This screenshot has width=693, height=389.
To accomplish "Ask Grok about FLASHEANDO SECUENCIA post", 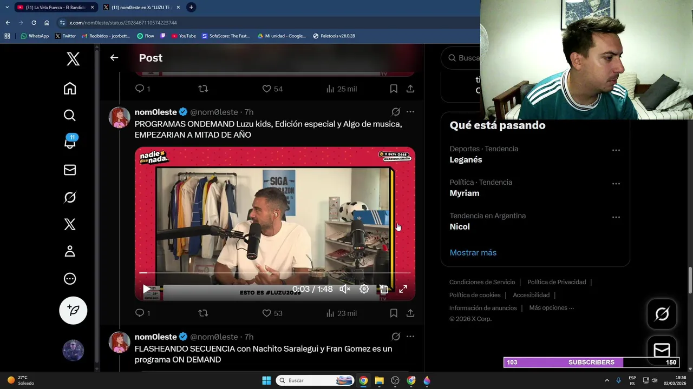I will pos(396,337).
